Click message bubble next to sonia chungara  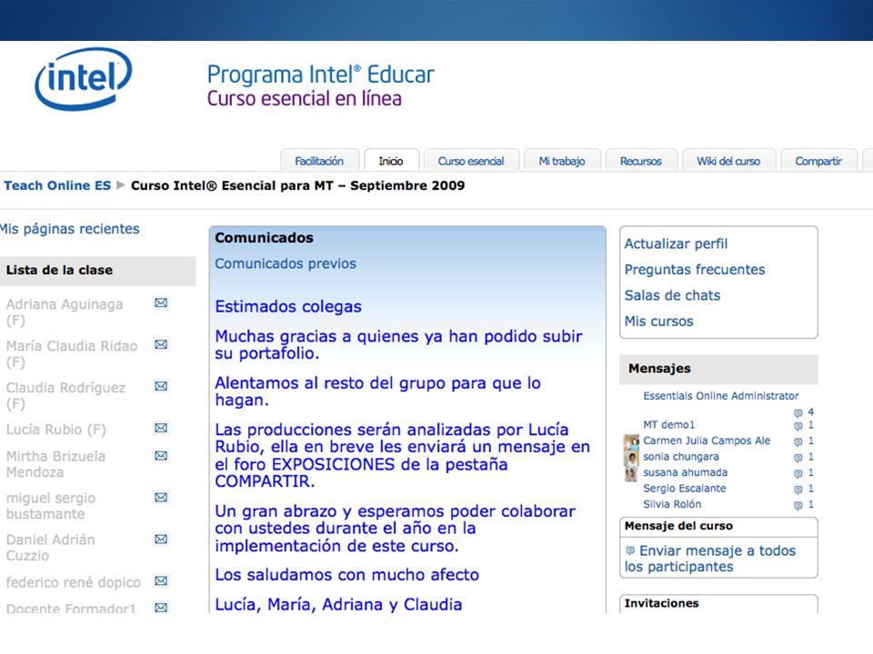click(x=798, y=458)
